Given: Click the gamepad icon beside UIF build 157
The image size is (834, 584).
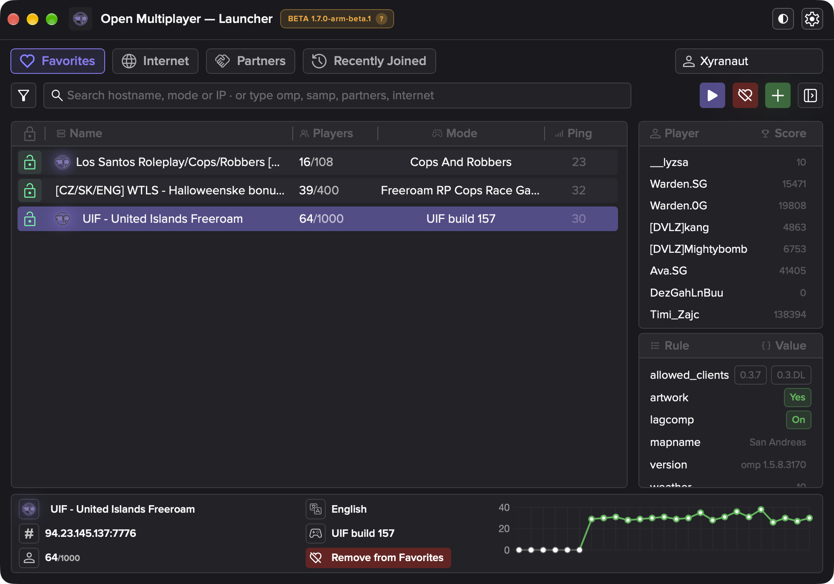Looking at the screenshot, I should tap(316, 533).
